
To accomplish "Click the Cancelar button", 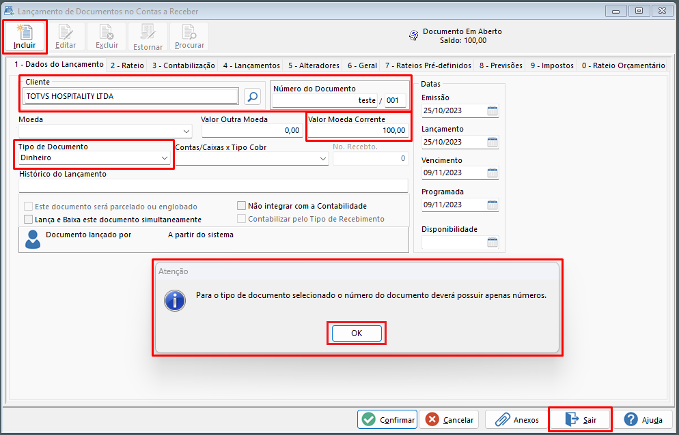I will 449,419.
